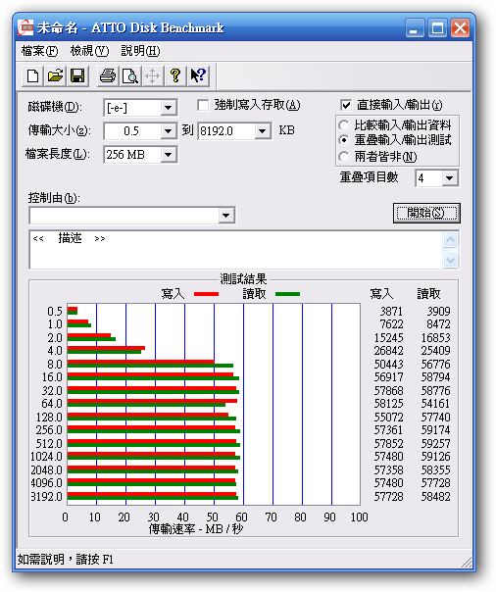The width and height of the screenshot is (496, 592).
Task: Open the 磁碟機 drive [-e-] dropdown
Action: click(169, 108)
